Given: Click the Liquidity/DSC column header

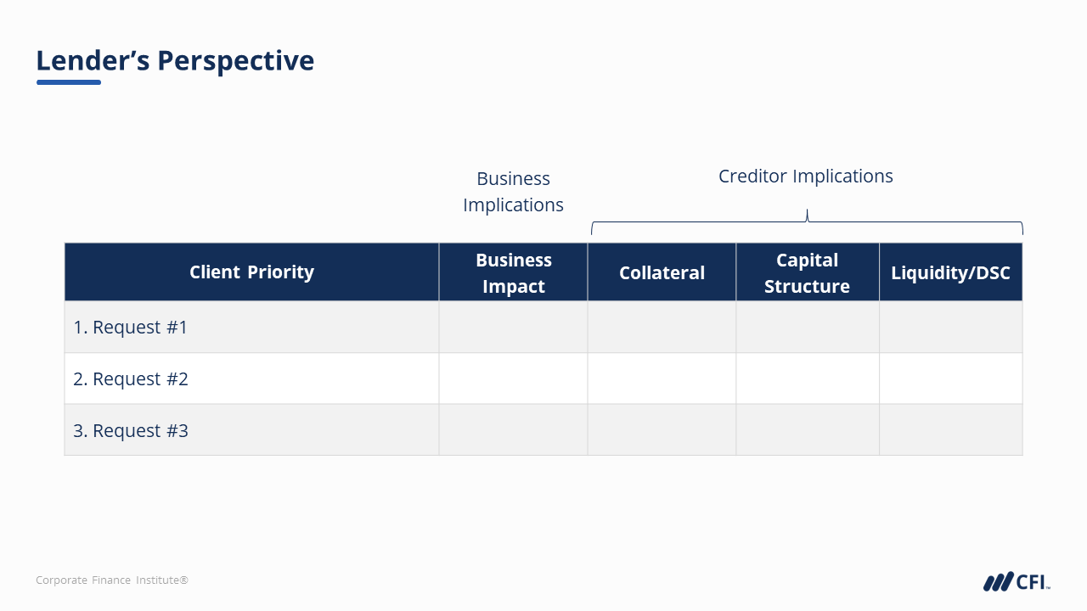Looking at the screenshot, I should click(x=950, y=272).
